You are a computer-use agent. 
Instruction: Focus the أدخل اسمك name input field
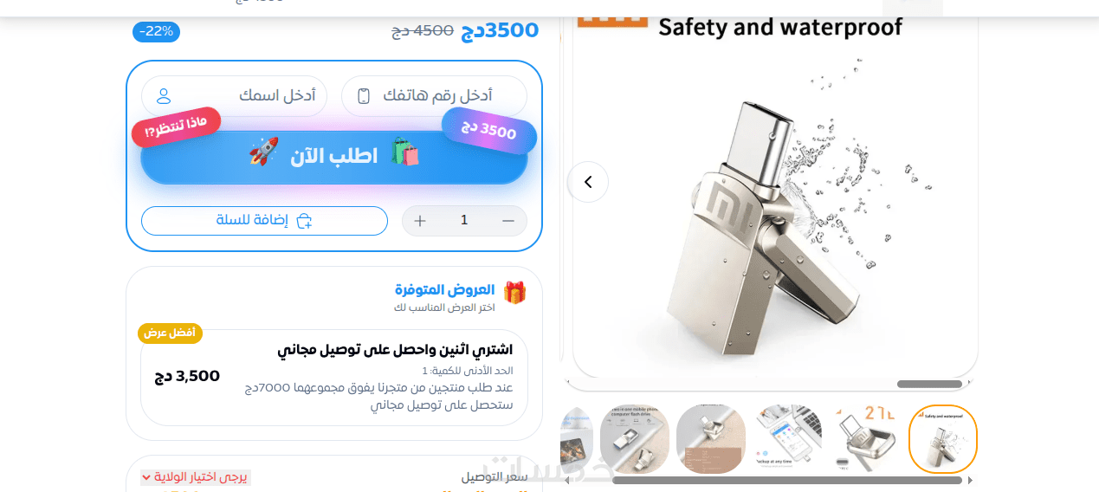click(234, 96)
